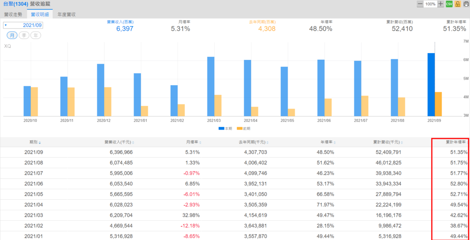Sort table by 年增率 column header

[328, 142]
